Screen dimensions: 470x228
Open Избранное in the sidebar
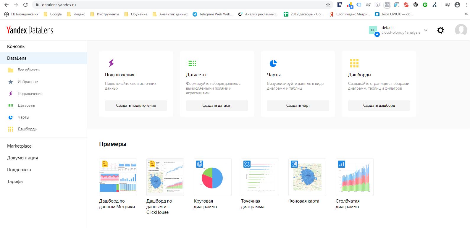28,82
